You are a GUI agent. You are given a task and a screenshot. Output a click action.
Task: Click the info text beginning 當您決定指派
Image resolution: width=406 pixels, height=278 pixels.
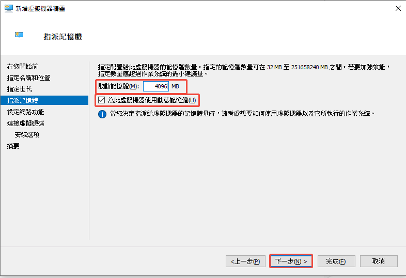(x=243, y=114)
